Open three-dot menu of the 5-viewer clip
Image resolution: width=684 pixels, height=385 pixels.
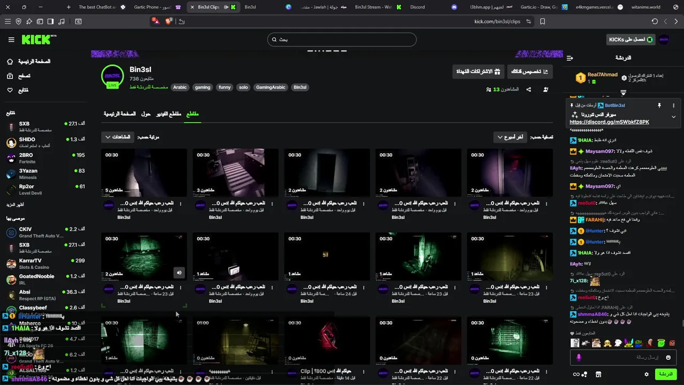[181, 204]
